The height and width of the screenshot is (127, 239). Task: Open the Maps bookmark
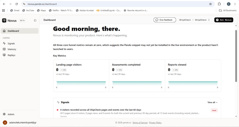[42, 10]
